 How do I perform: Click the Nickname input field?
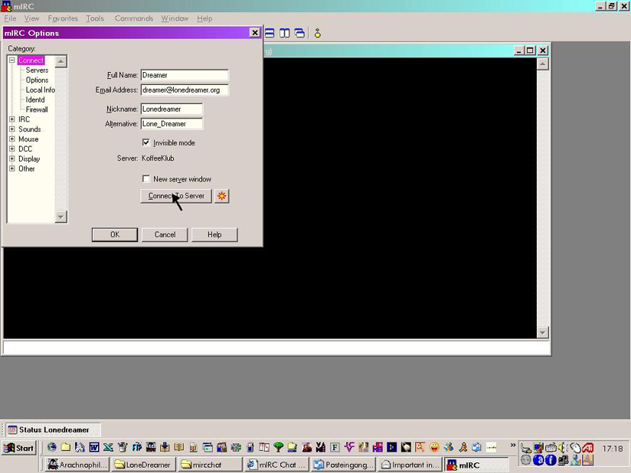172,109
